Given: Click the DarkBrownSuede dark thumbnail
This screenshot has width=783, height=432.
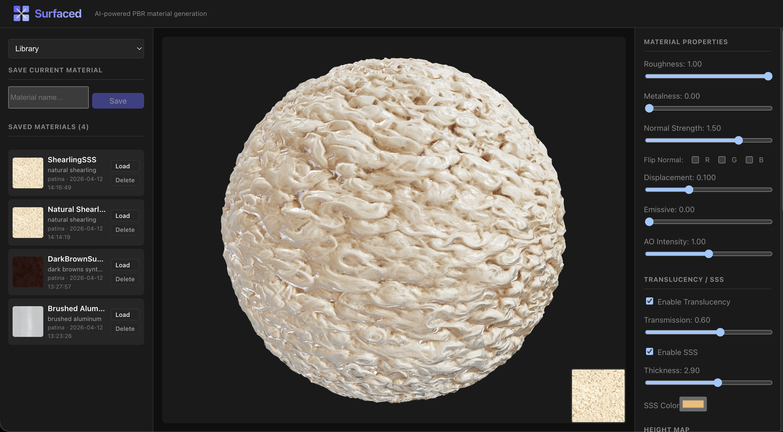Looking at the screenshot, I should click(x=28, y=272).
